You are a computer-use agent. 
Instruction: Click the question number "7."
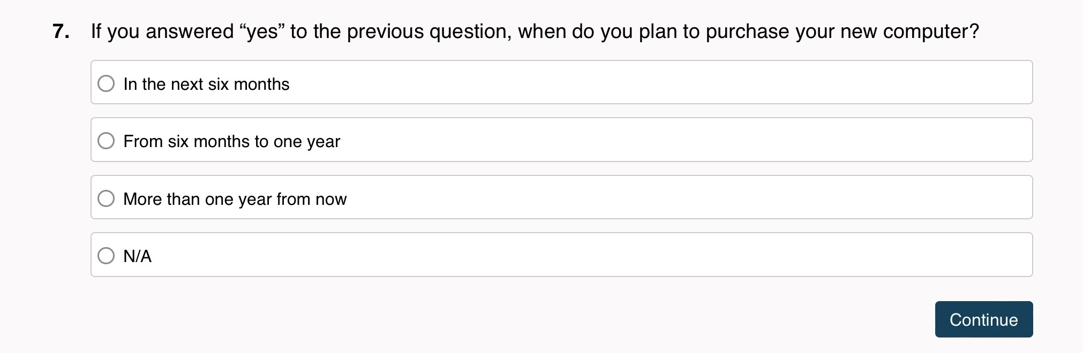point(61,32)
